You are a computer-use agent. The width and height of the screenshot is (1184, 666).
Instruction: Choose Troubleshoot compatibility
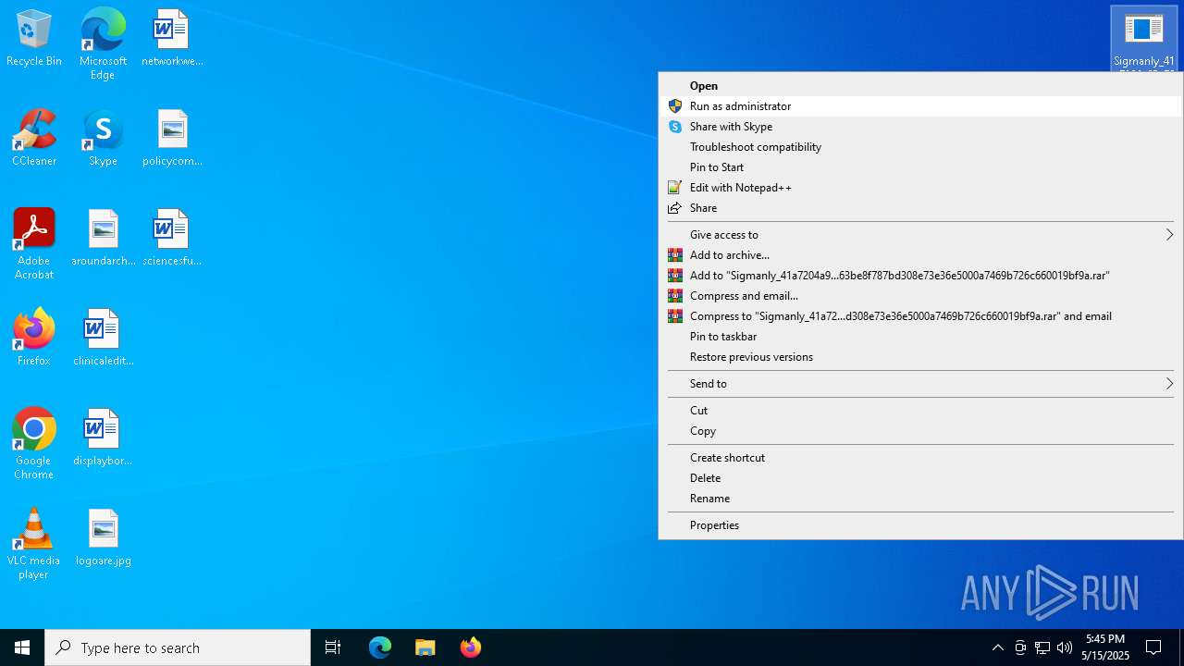pos(920,147)
